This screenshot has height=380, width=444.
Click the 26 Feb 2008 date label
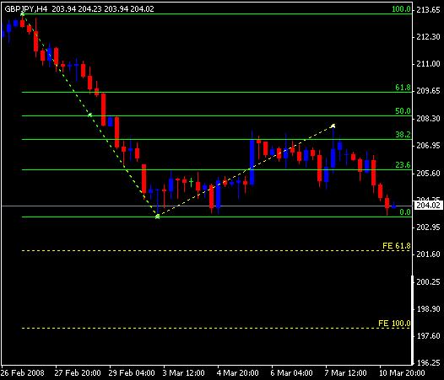pos(23,373)
